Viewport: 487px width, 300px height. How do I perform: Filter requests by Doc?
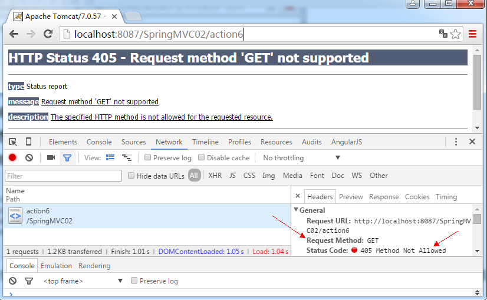pyautogui.click(x=338, y=176)
